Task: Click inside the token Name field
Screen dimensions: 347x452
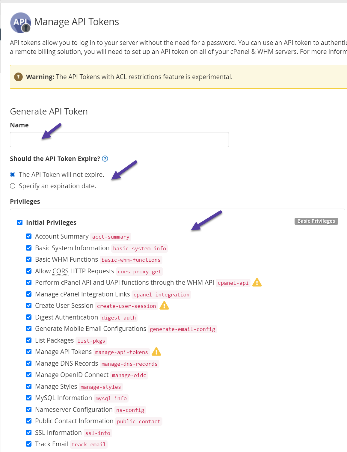Action: pos(119,140)
